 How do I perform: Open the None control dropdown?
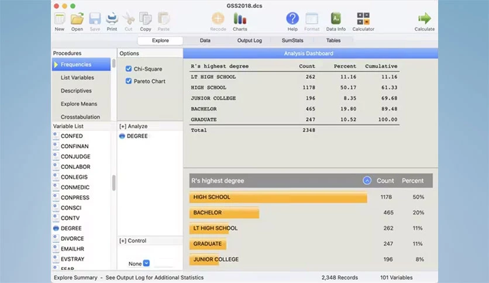tap(146, 263)
